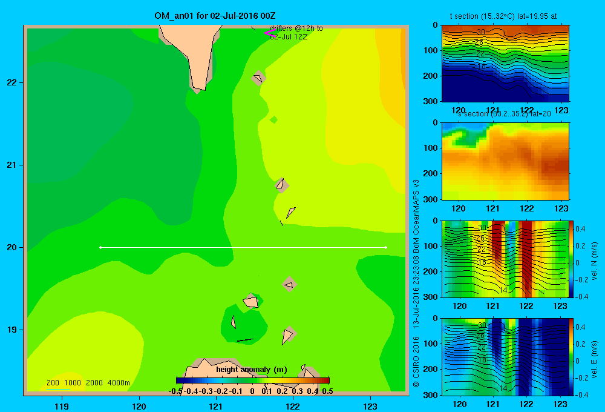The width and height of the screenshot is (605, 412).
Task: Click the '0.4' tick on velocity N scale
Action: pyautogui.click(x=580, y=229)
